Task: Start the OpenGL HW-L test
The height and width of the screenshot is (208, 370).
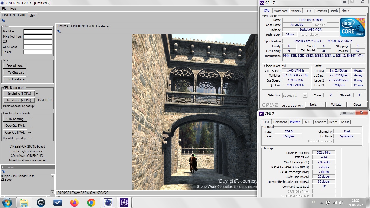Action: point(15,132)
